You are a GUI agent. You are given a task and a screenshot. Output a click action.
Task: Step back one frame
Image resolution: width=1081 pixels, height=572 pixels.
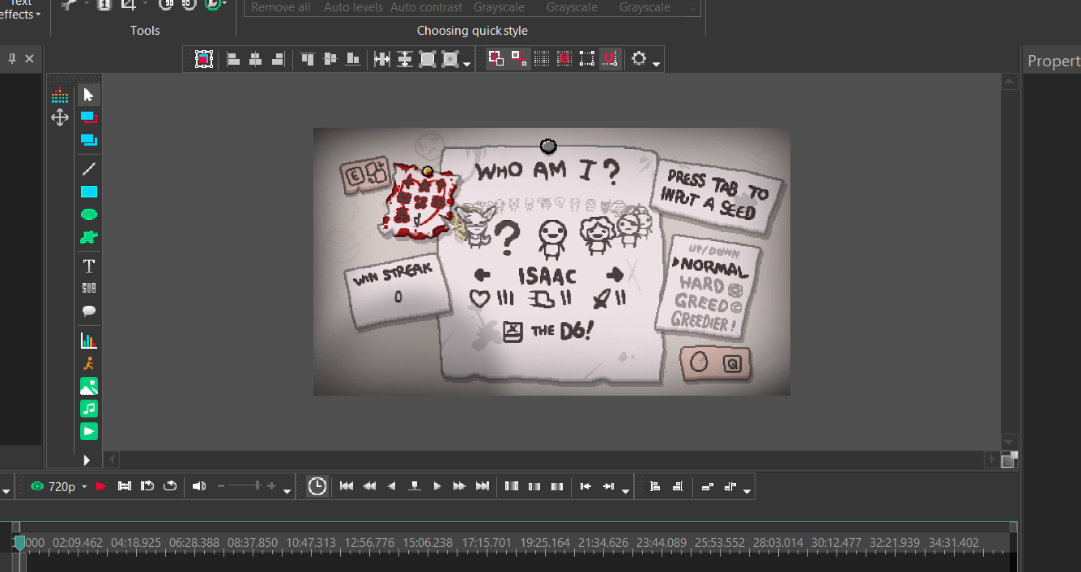(392, 486)
